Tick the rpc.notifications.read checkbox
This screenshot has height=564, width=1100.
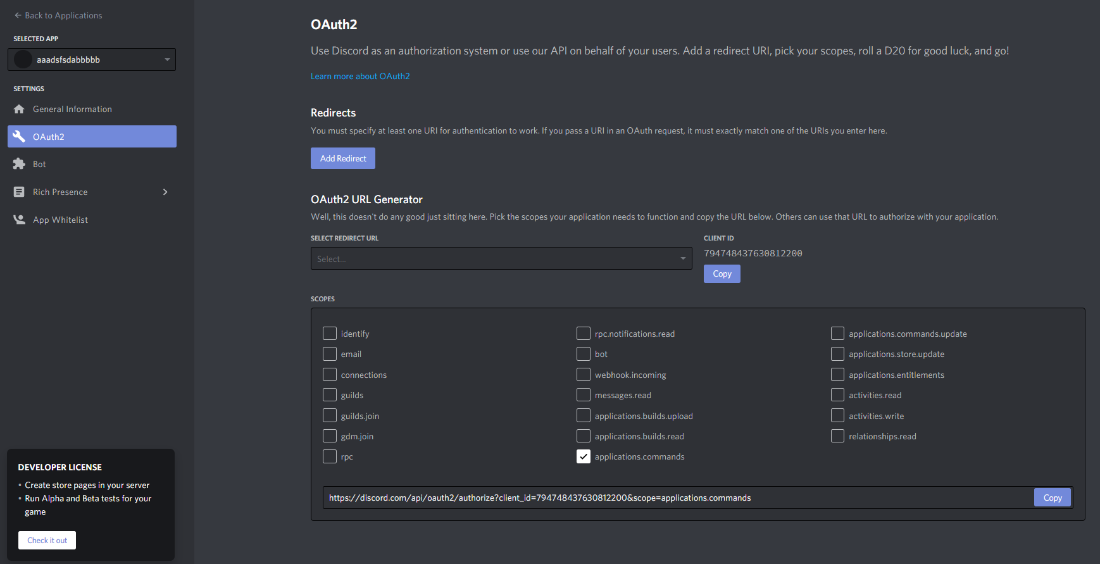click(x=584, y=334)
